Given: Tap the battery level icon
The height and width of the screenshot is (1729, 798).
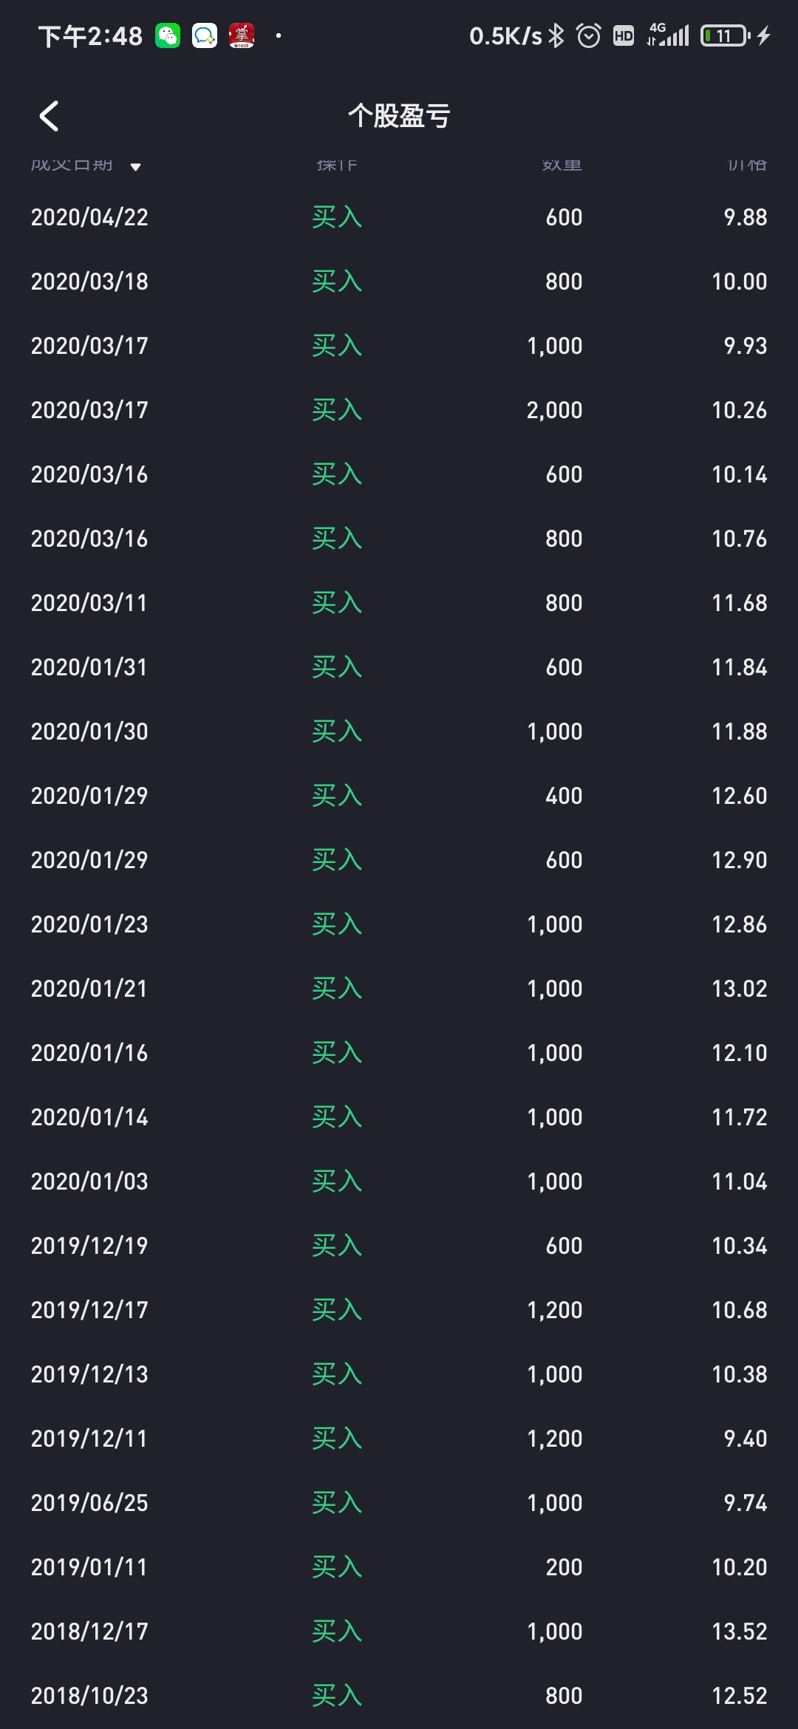Looking at the screenshot, I should pos(726,35).
